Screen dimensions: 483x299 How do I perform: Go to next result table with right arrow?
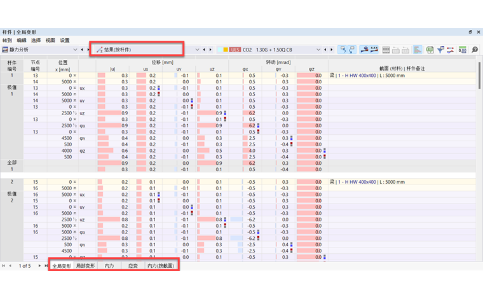click(x=211, y=50)
